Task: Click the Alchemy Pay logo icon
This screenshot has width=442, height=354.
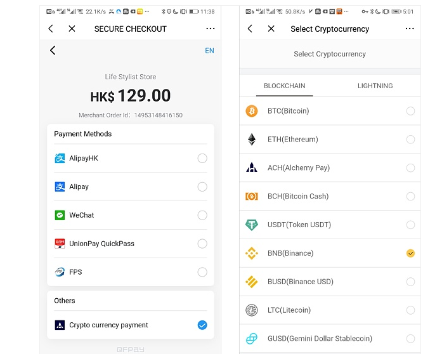Action: pyautogui.click(x=252, y=168)
